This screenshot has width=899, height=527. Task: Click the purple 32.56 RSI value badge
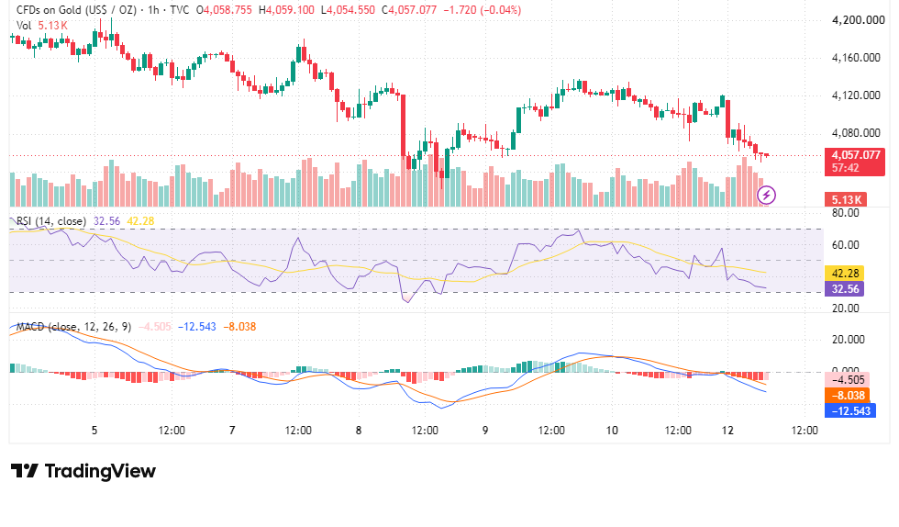point(845,289)
